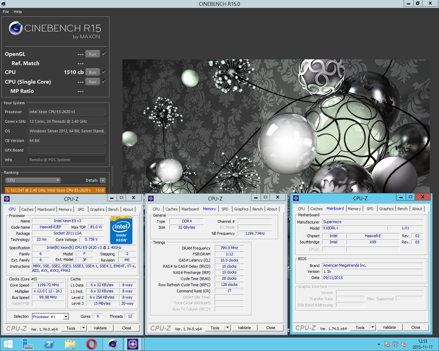The image size is (439, 351).
Task: Click the title icon of the CPU-Z Memory window
Action: [151, 198]
